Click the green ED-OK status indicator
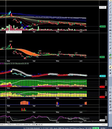 96,128
